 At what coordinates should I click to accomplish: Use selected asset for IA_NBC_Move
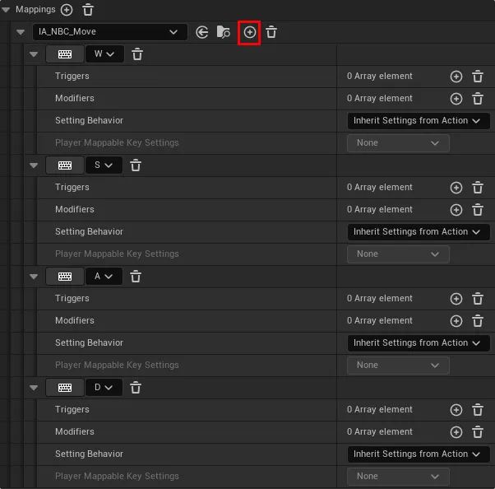coord(202,32)
